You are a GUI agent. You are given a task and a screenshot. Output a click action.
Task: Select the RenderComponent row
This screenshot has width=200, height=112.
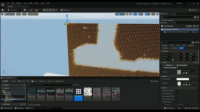coord(177,32)
